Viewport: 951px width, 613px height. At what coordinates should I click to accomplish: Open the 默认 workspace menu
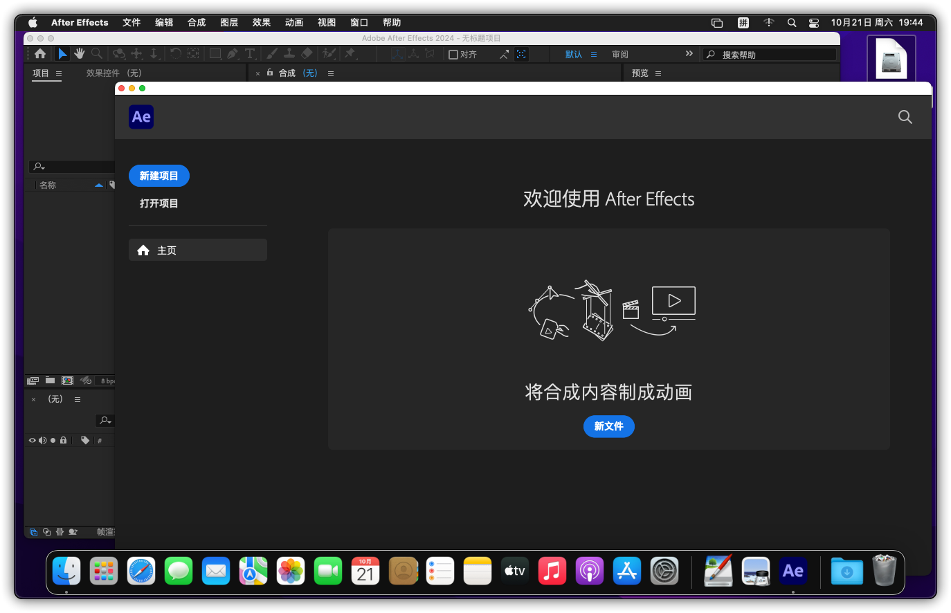coord(594,54)
